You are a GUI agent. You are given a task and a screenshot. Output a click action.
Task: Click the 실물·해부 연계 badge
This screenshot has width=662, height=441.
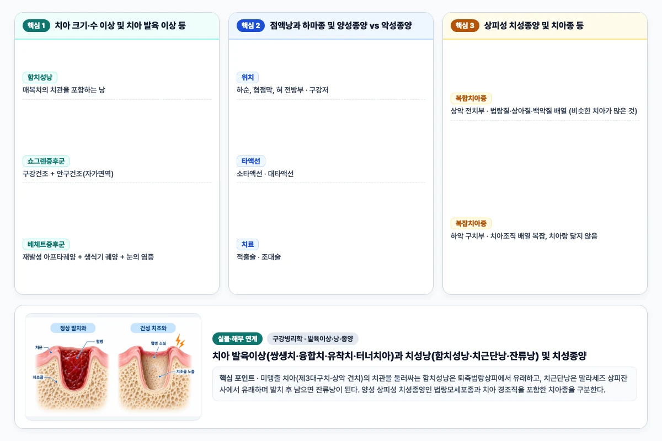pos(237,338)
